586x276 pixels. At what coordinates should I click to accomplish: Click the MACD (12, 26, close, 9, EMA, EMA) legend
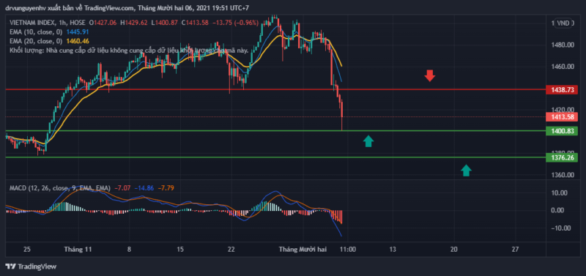pyautogui.click(x=60, y=188)
